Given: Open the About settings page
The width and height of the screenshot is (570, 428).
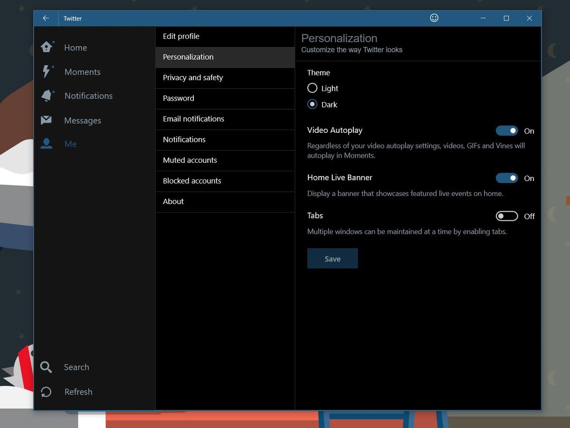Looking at the screenshot, I should (x=225, y=202).
